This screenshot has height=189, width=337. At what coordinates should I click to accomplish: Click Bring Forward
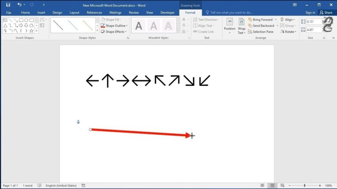(260, 20)
